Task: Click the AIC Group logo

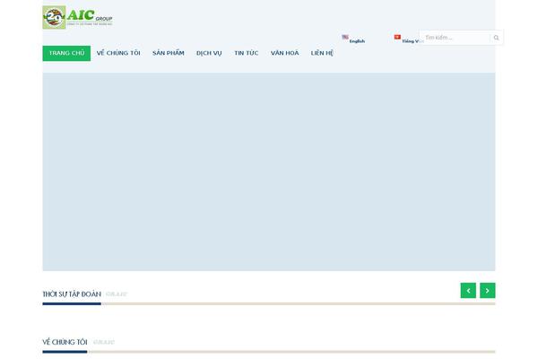Action: click(x=77, y=17)
